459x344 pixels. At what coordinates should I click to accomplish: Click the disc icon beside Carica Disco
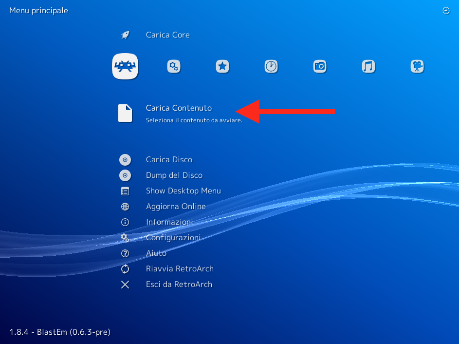point(125,160)
